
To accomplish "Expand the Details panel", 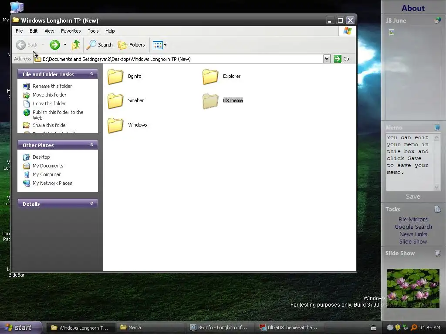I will [91, 204].
